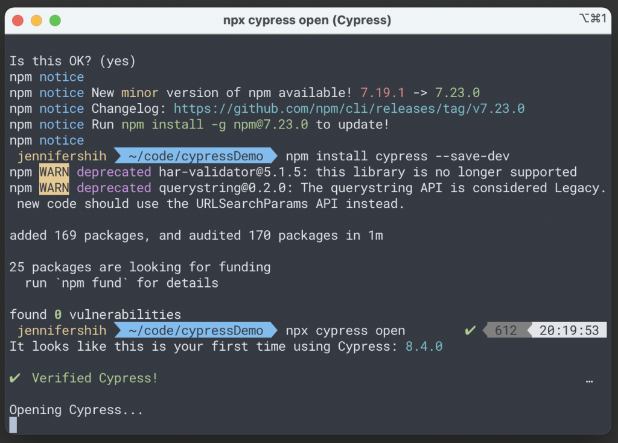This screenshot has height=443, width=618.
Task: Click 'new code should use the URLSearchParams API' line
Action: (x=211, y=204)
